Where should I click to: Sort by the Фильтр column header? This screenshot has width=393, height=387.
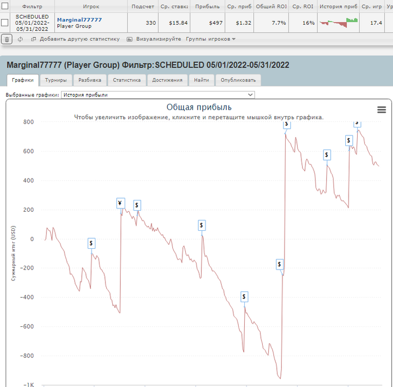(x=32, y=7)
